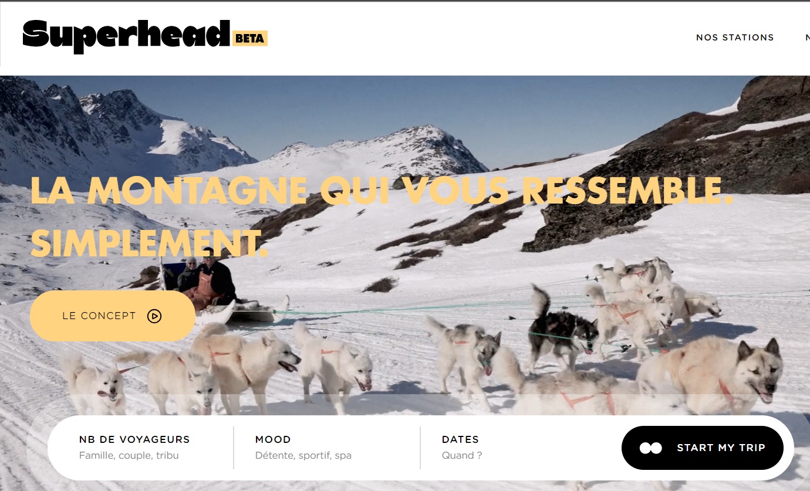Click the 'Simplement.' headline text
810x491 pixels.
(149, 243)
